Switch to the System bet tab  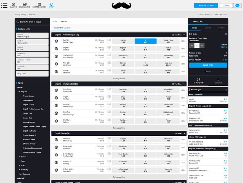222,28
